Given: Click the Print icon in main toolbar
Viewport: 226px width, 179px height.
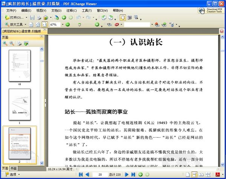Looking at the screenshot, I should [x=39, y=17].
